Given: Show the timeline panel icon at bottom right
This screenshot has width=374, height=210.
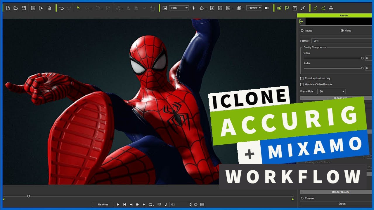Looking at the screenshot, I should coord(202,204).
